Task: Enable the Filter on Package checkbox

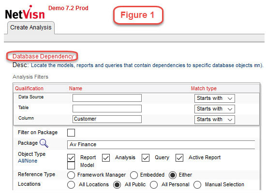Action: [71, 133]
